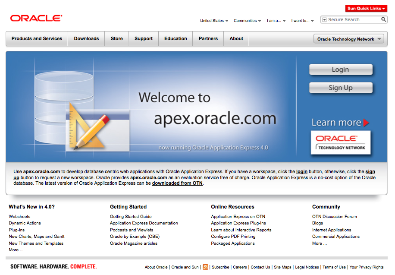Open the "I am a..." dropdown

[276, 21]
